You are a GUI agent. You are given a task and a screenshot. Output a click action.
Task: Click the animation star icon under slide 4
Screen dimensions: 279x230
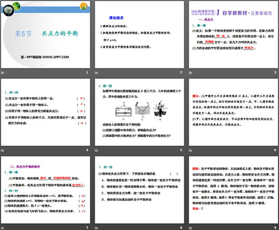(x=3, y=150)
